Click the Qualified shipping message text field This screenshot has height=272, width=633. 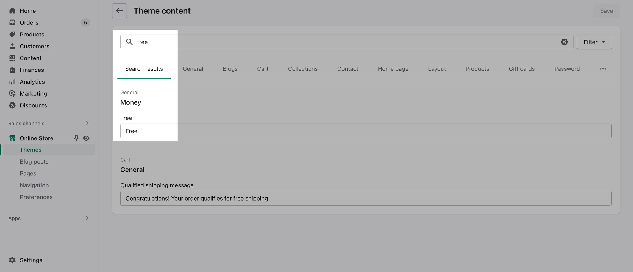366,198
